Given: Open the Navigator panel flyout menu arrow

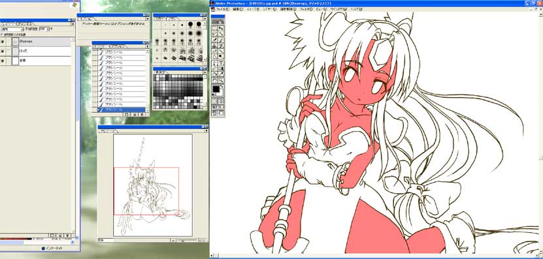Looking at the screenshot, I should click(206, 131).
